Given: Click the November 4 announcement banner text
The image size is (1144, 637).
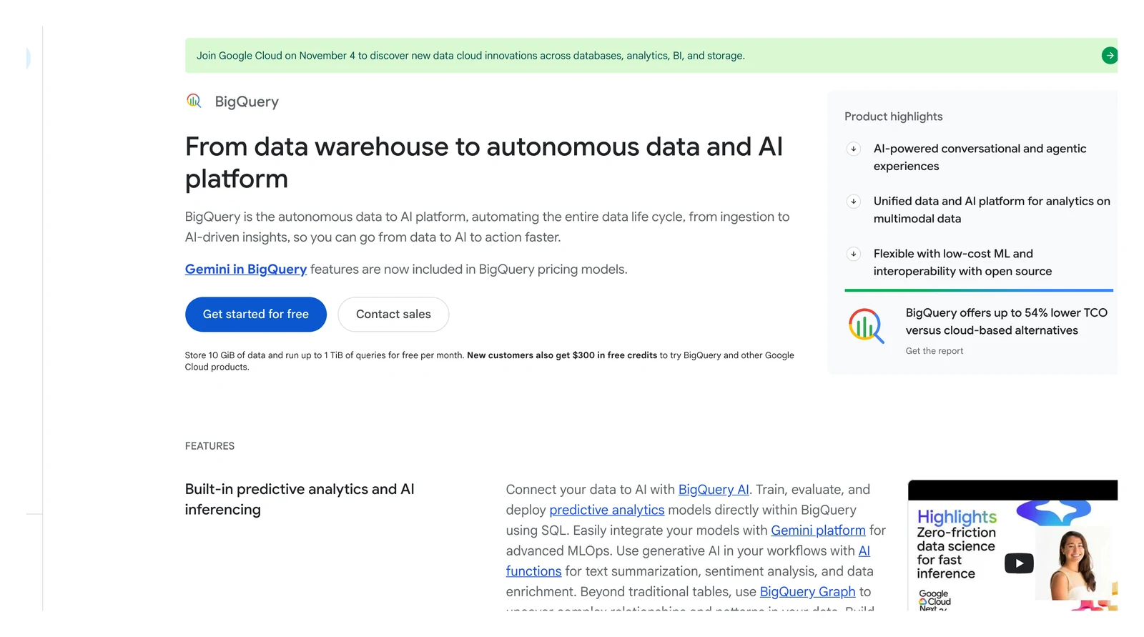Looking at the screenshot, I should (470, 56).
